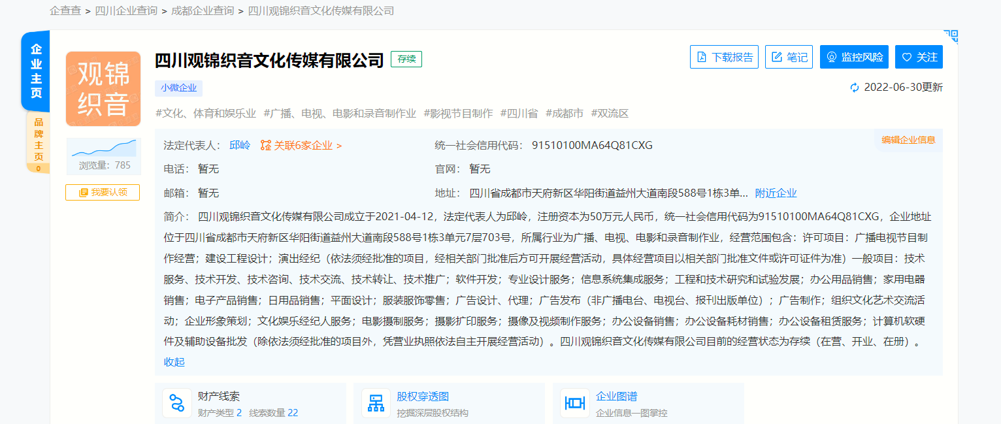
Task: Click 我要认领 button
Action: (x=103, y=193)
